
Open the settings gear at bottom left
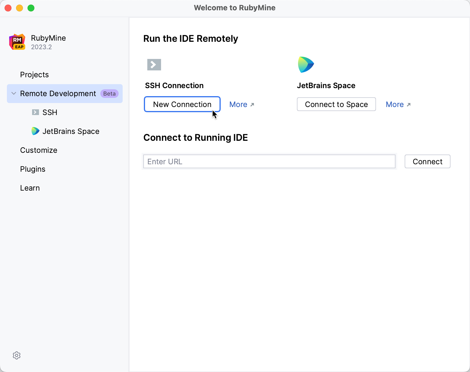(17, 355)
